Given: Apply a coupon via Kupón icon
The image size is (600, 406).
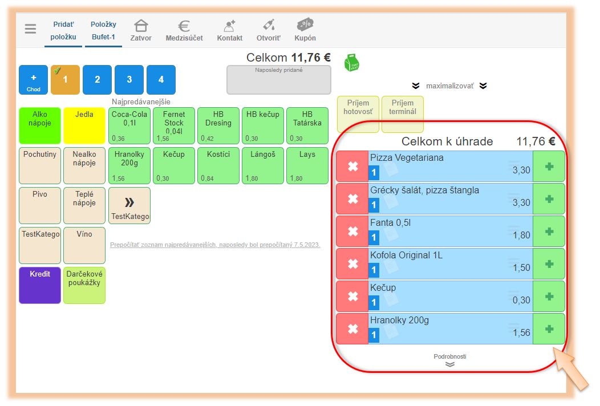Looking at the screenshot, I should 305,26.
